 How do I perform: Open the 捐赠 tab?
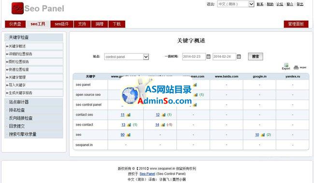[100, 24]
